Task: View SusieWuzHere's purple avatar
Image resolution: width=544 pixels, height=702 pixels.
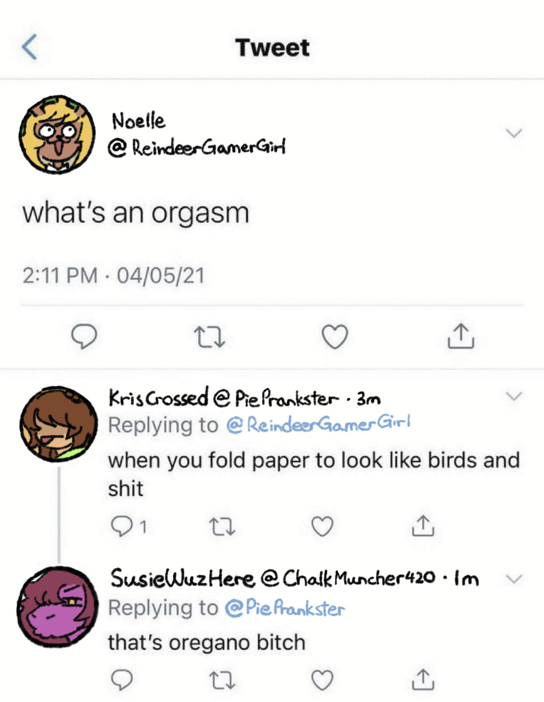Action: tap(57, 607)
